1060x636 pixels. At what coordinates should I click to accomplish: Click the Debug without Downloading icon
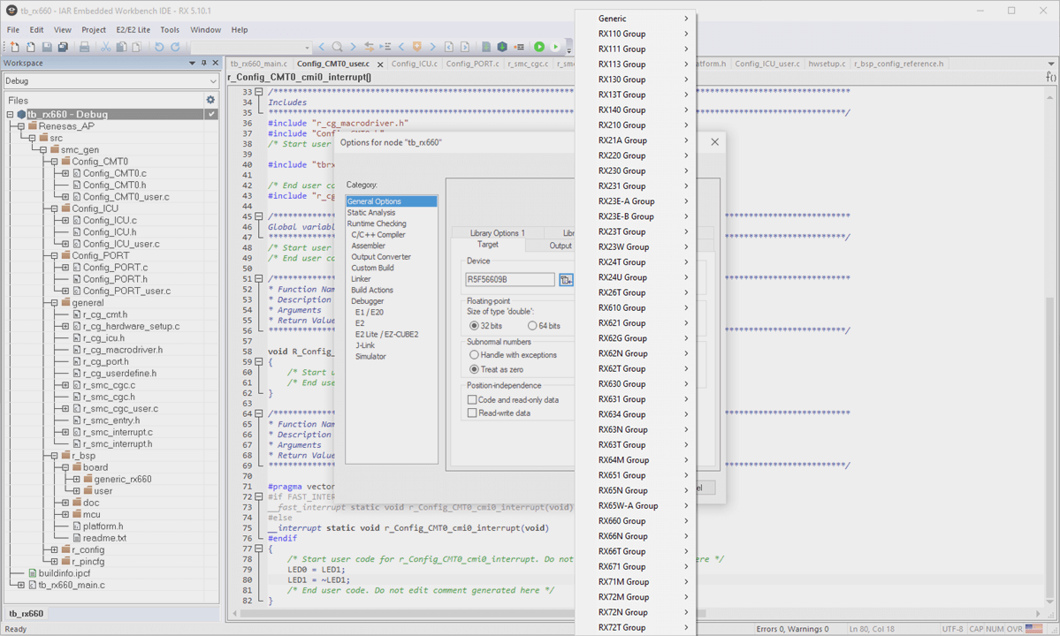pyautogui.click(x=556, y=47)
